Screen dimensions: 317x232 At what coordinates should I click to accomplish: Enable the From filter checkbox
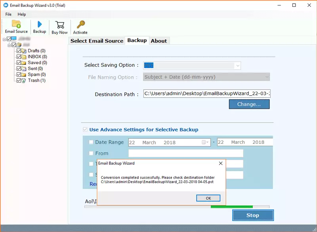pos(91,153)
